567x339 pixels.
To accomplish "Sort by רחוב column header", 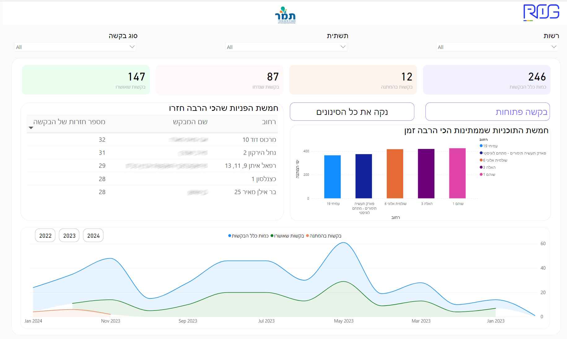I will [269, 122].
